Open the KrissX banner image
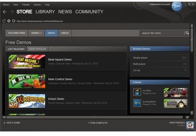 pos(27,101)
